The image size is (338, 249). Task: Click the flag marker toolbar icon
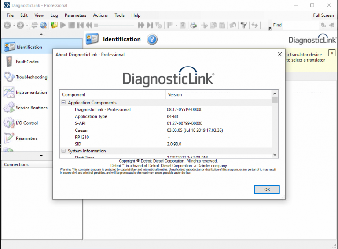pyautogui.click(x=170, y=25)
